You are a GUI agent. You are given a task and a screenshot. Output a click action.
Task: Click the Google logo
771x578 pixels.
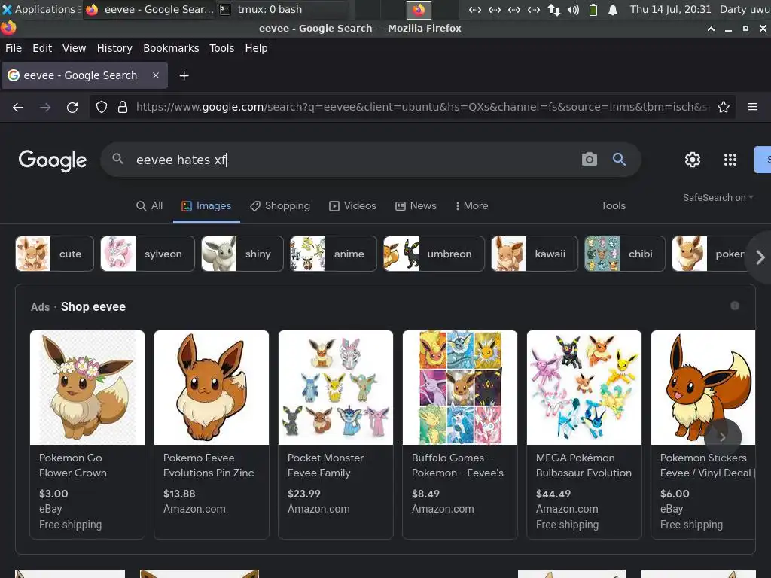coord(53,160)
